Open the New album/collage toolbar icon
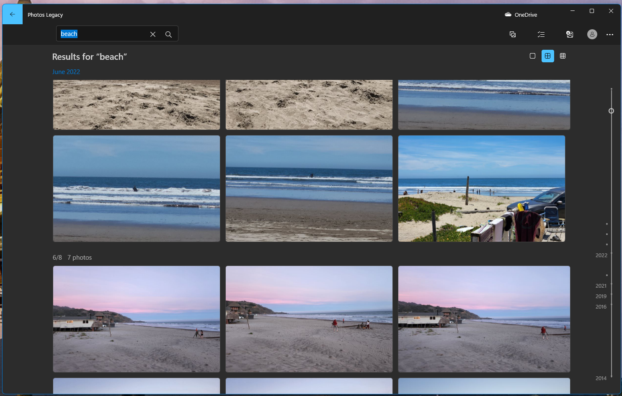 coord(513,34)
